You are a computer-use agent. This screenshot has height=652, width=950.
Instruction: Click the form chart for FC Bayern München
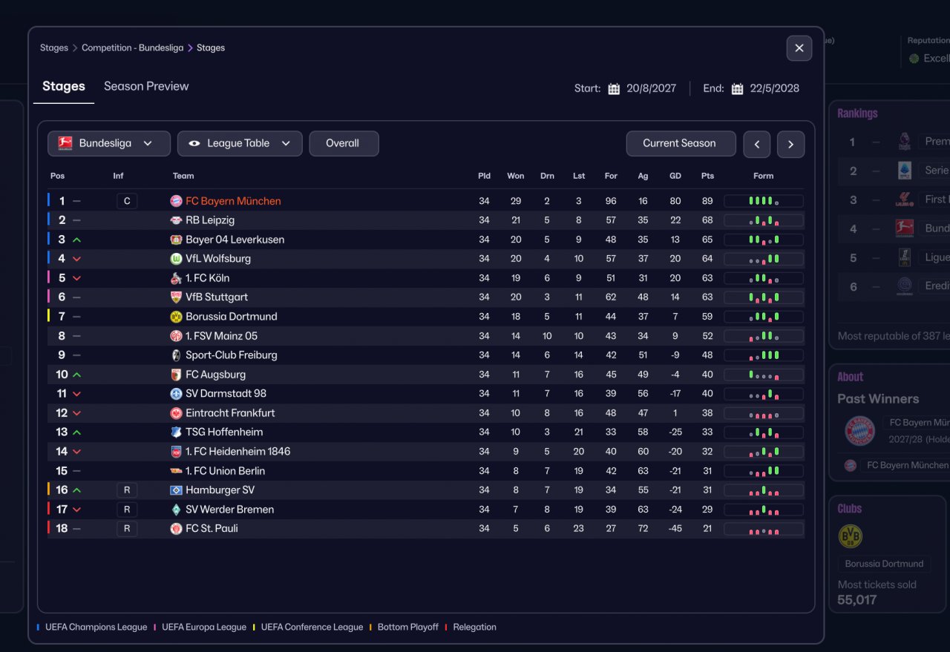(764, 201)
